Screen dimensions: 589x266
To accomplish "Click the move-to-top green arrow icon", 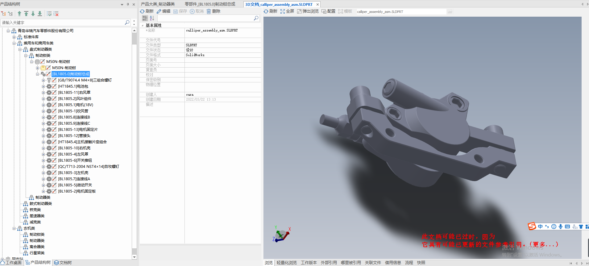I will click(x=26, y=14).
